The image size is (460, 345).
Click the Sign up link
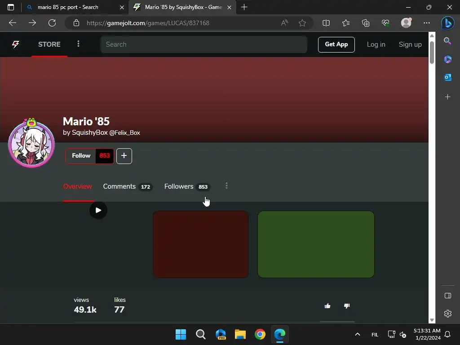click(410, 44)
